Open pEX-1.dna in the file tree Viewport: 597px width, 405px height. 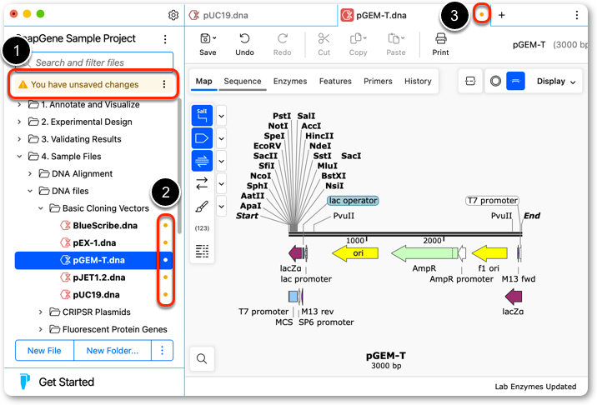(x=94, y=242)
